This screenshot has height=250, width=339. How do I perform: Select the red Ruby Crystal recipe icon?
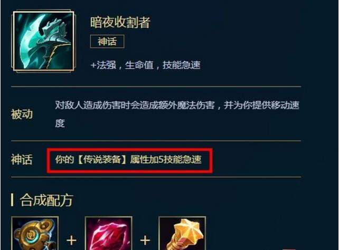[109, 233]
